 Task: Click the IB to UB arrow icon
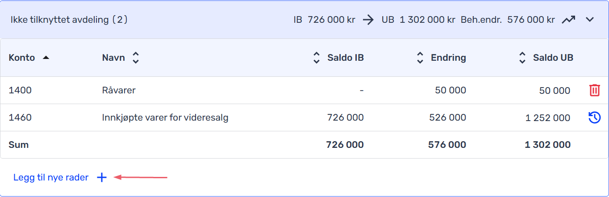[368, 20]
